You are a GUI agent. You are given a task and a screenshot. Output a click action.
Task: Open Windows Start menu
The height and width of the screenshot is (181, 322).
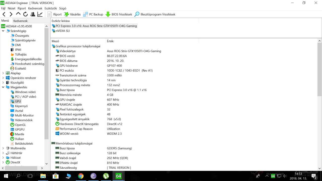(6, 176)
